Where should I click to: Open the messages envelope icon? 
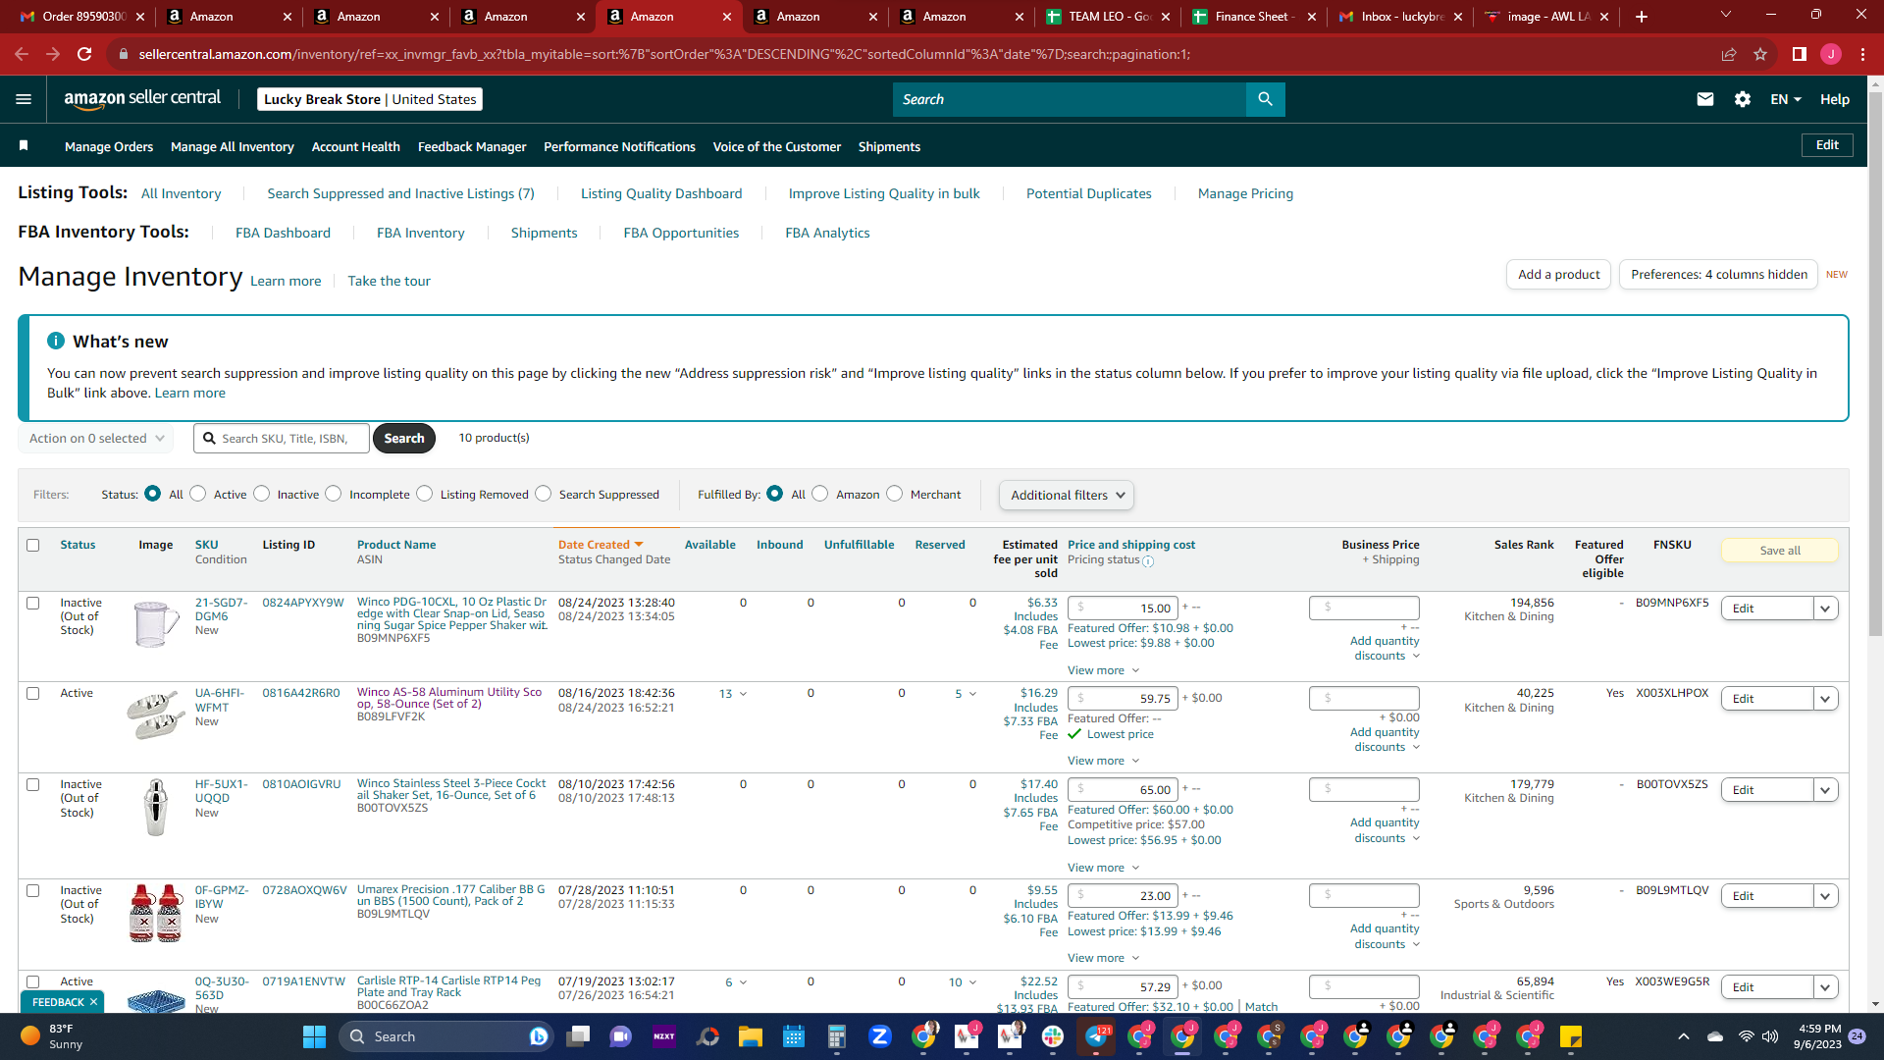1705,99
